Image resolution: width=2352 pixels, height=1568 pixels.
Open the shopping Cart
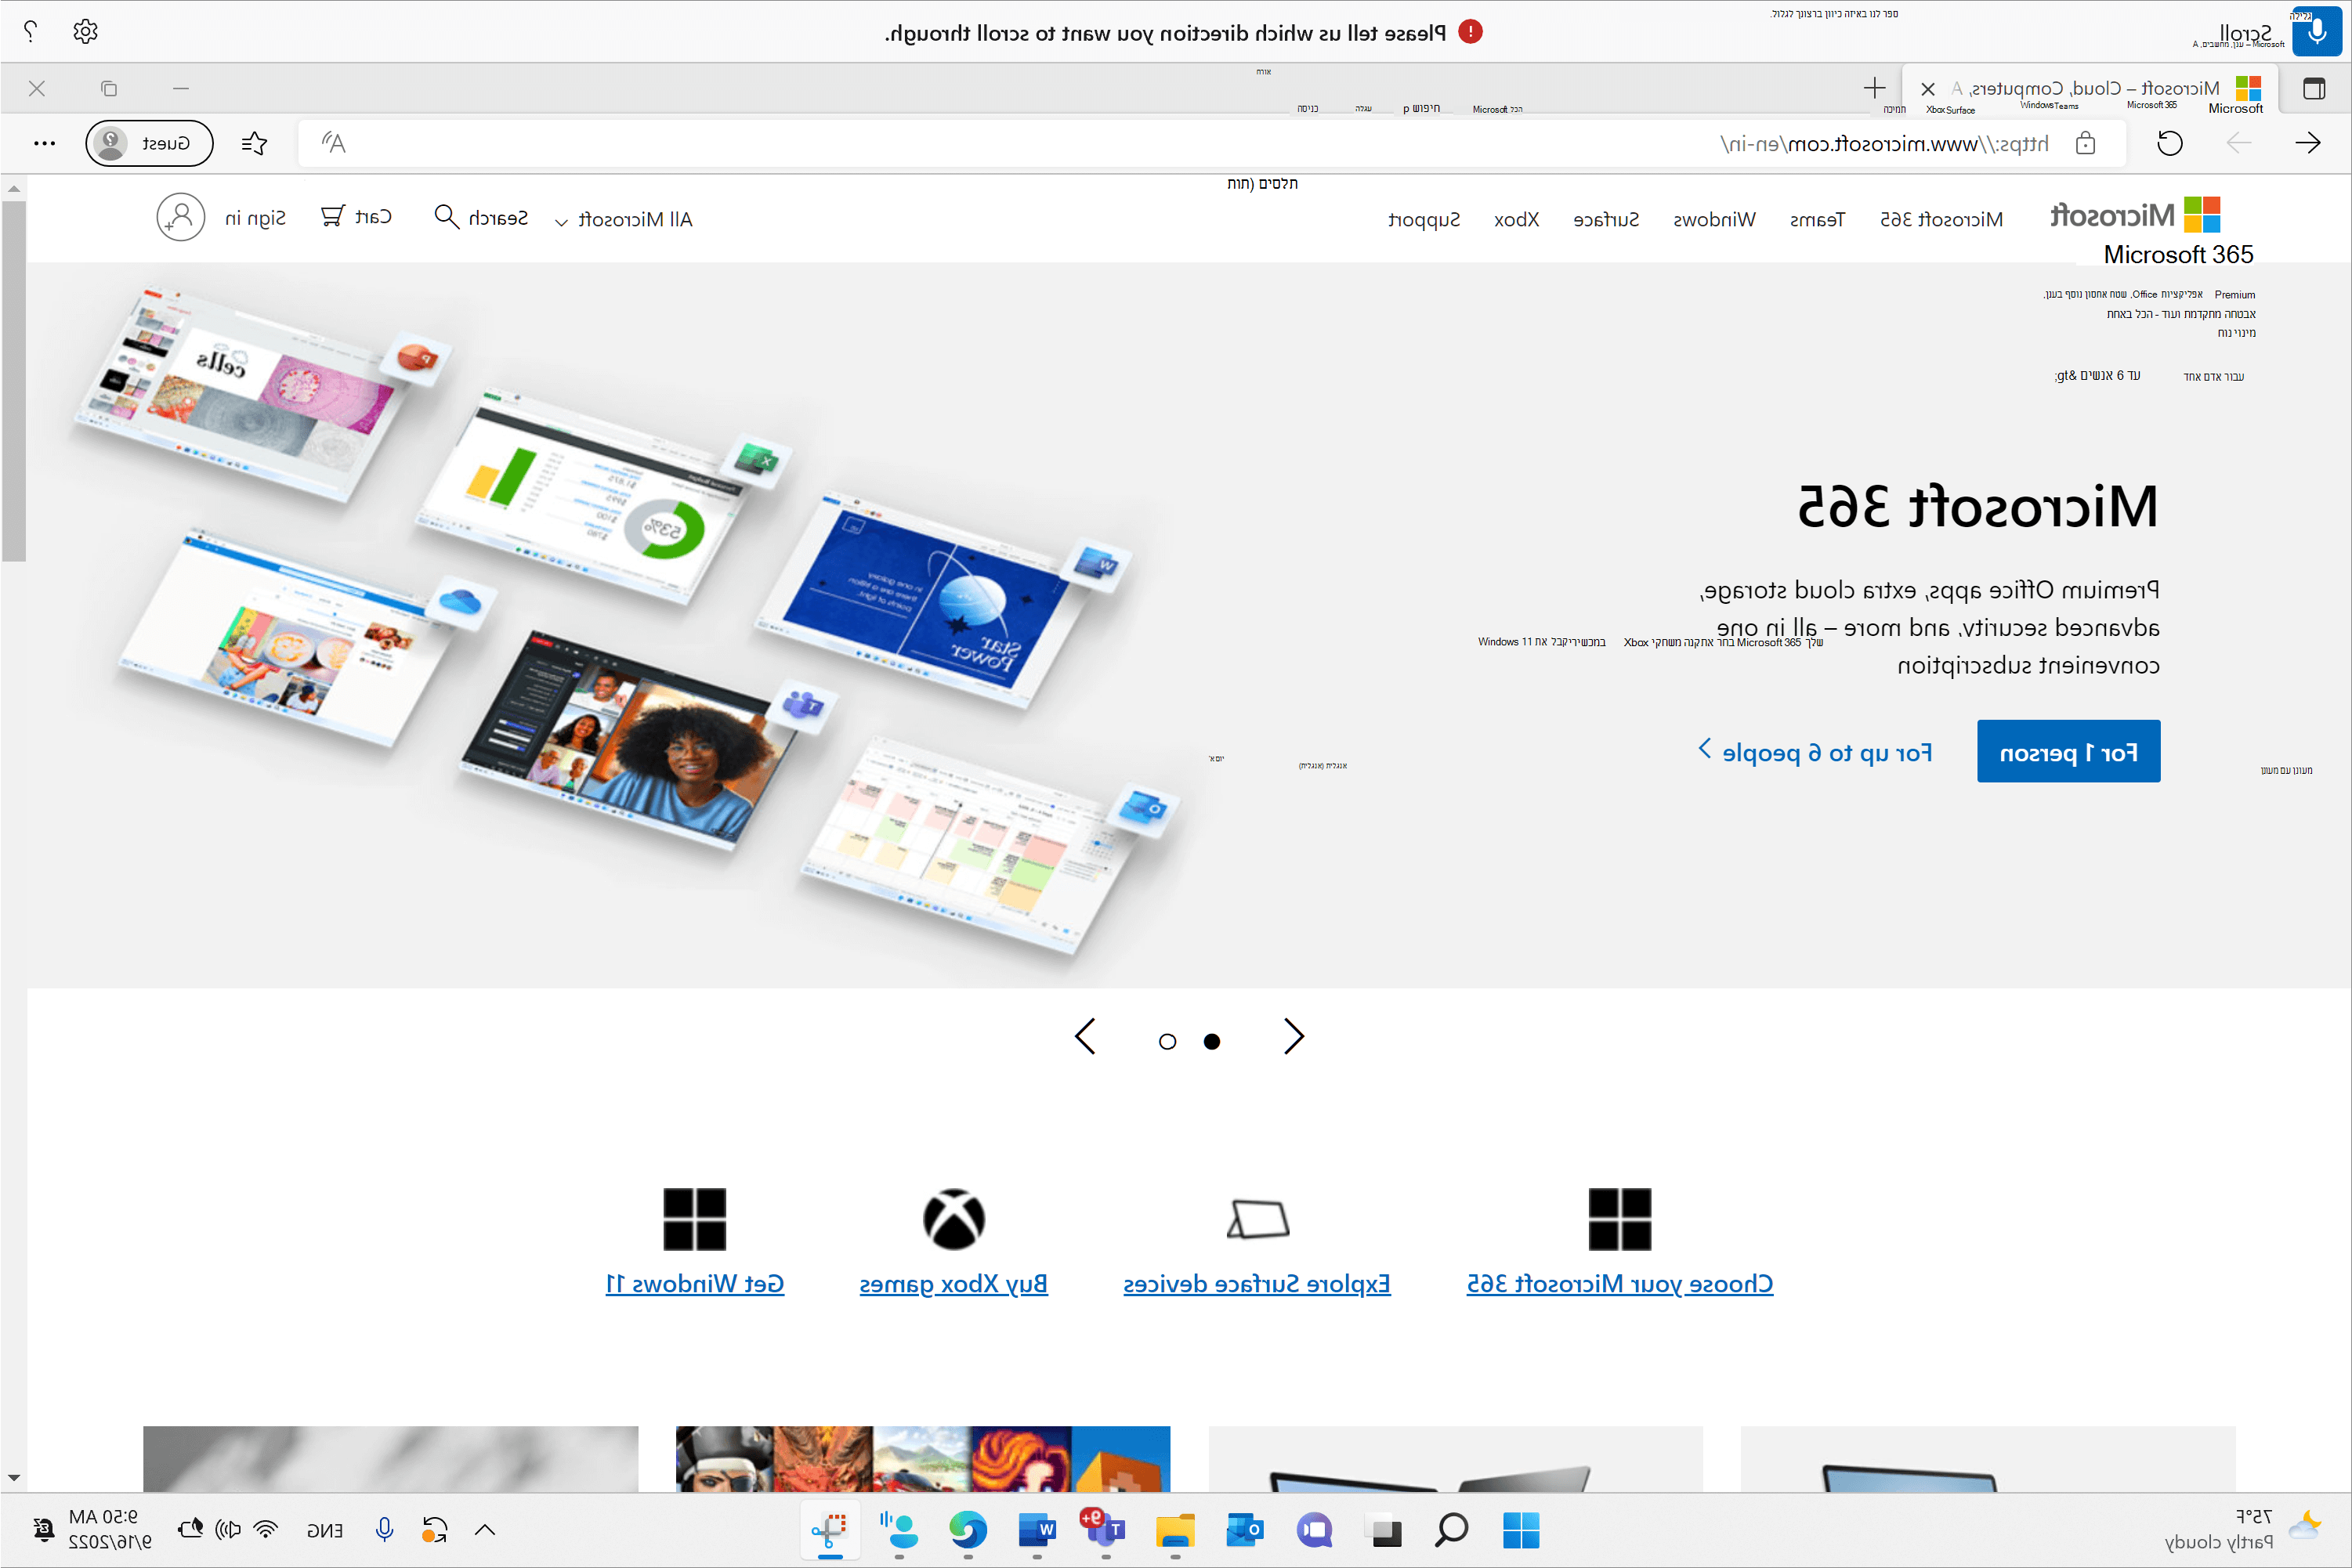click(356, 216)
